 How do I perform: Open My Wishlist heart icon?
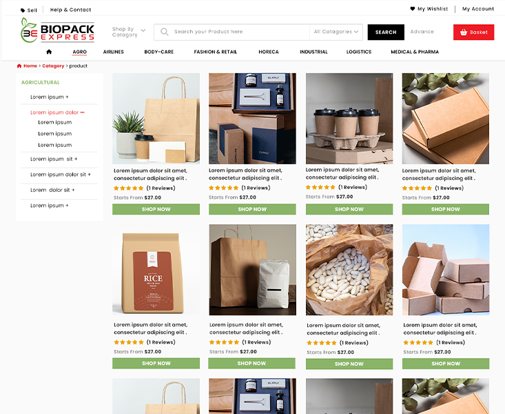pos(412,9)
